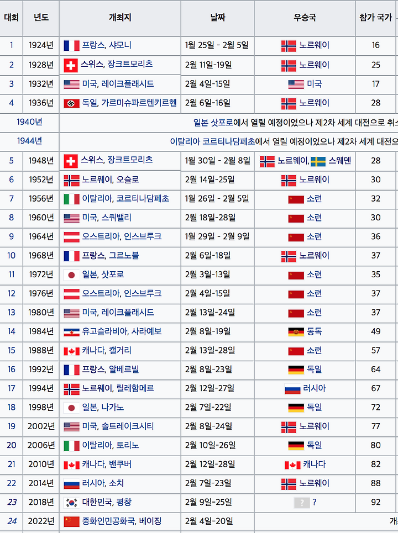
Task: Click the Yugoslavia flag in the 1984 row
Action: 71,332
